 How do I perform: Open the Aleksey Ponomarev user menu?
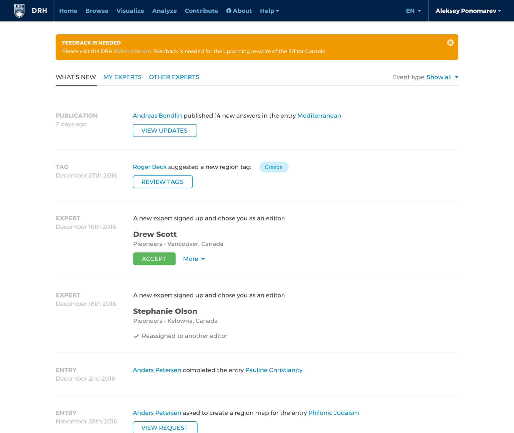click(468, 11)
